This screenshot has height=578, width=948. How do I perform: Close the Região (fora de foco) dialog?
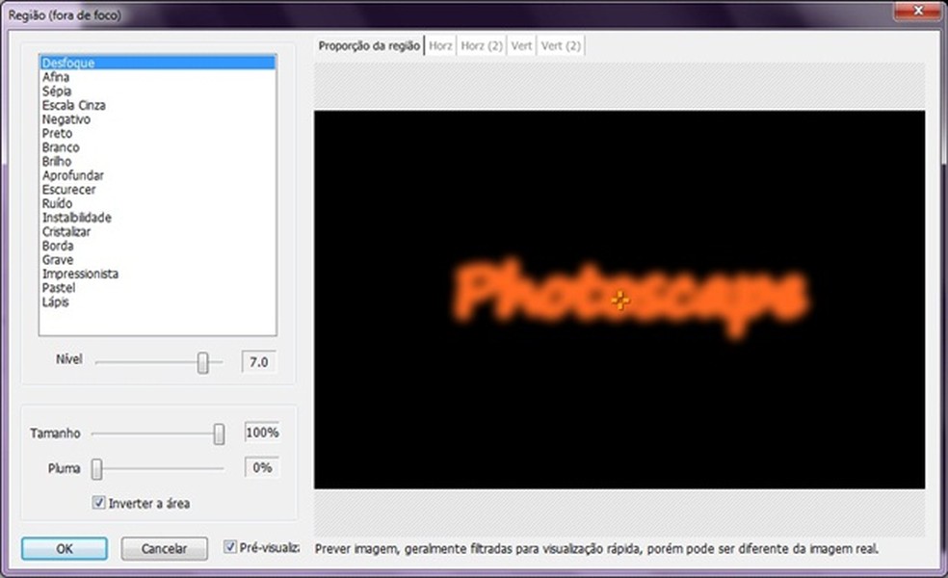pyautogui.click(x=918, y=11)
